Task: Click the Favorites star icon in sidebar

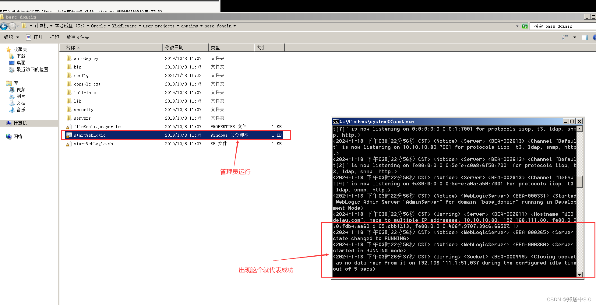Action: 9,49
